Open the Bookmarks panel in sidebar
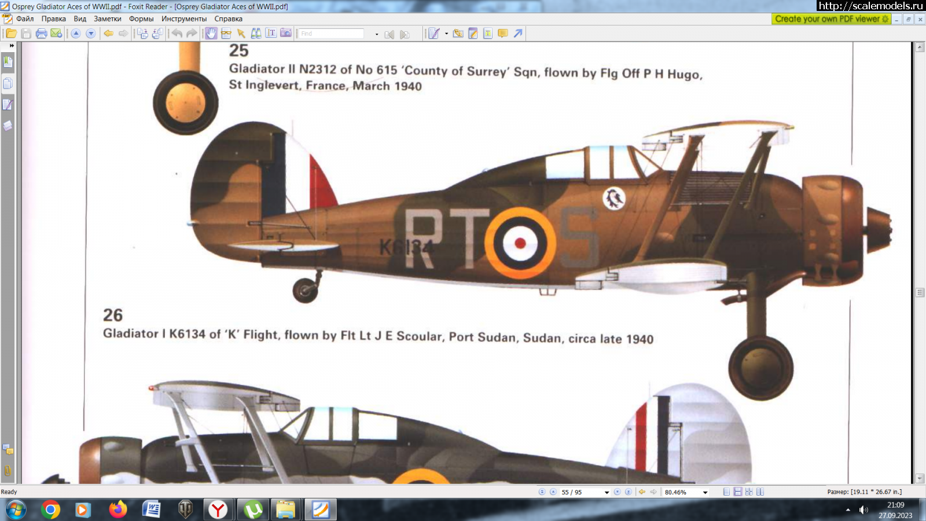926x521 pixels. tap(8, 61)
